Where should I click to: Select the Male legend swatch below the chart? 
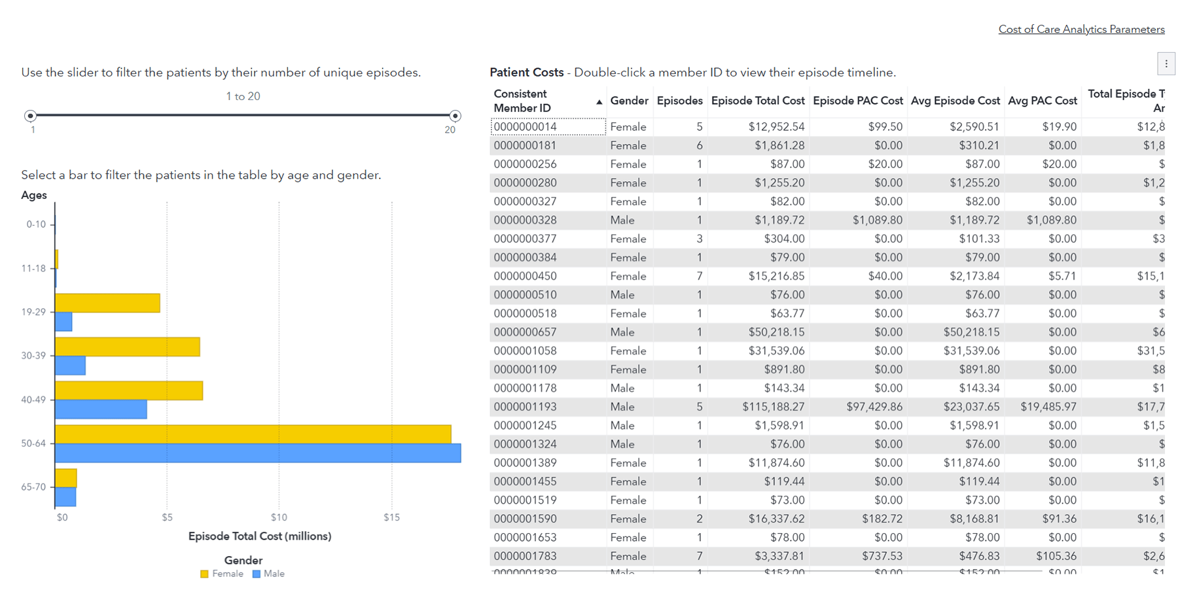[x=255, y=574]
